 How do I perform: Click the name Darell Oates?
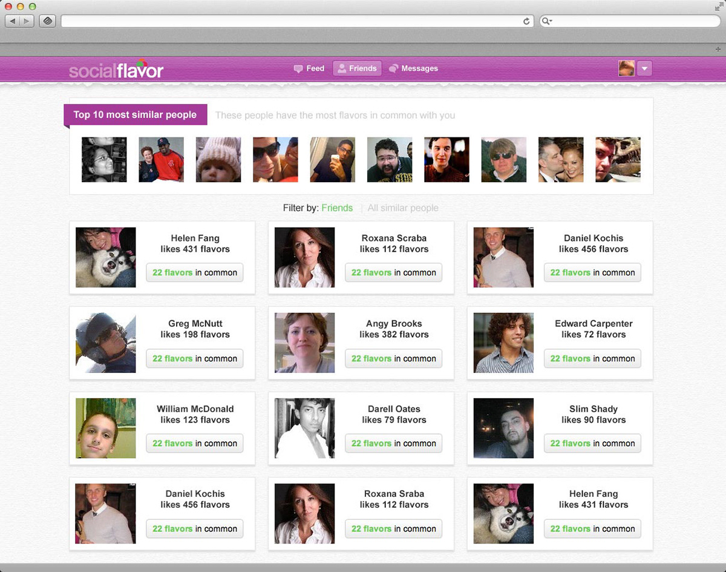394,409
